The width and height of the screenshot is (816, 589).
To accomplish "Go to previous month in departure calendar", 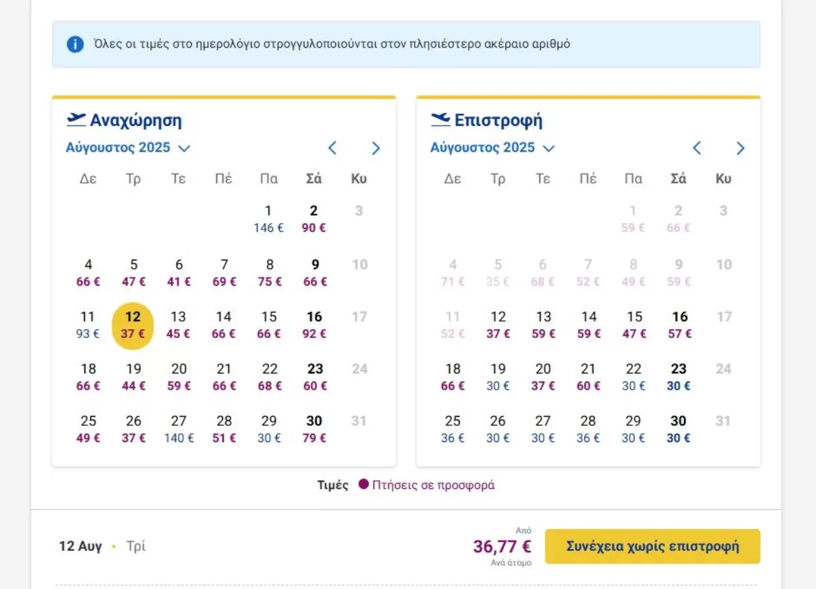I will pyautogui.click(x=333, y=148).
